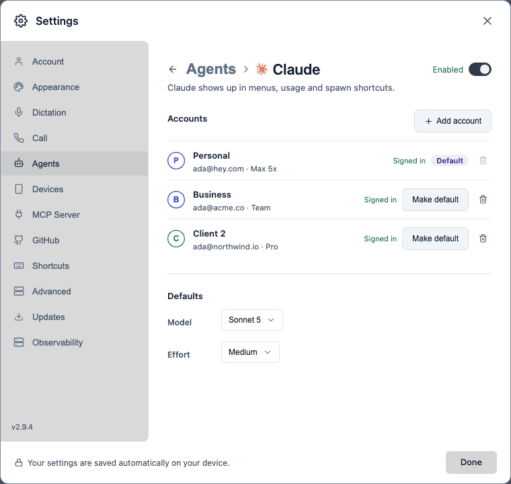Go back using the left arrow
The width and height of the screenshot is (511, 484).
pyautogui.click(x=173, y=69)
